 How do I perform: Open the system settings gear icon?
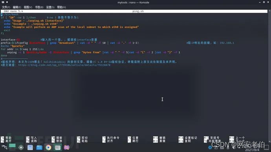click(21, 148)
